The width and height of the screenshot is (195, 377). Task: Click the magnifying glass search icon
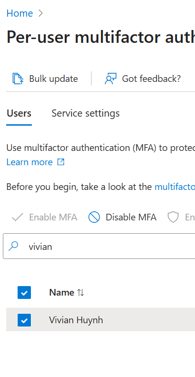(x=13, y=246)
